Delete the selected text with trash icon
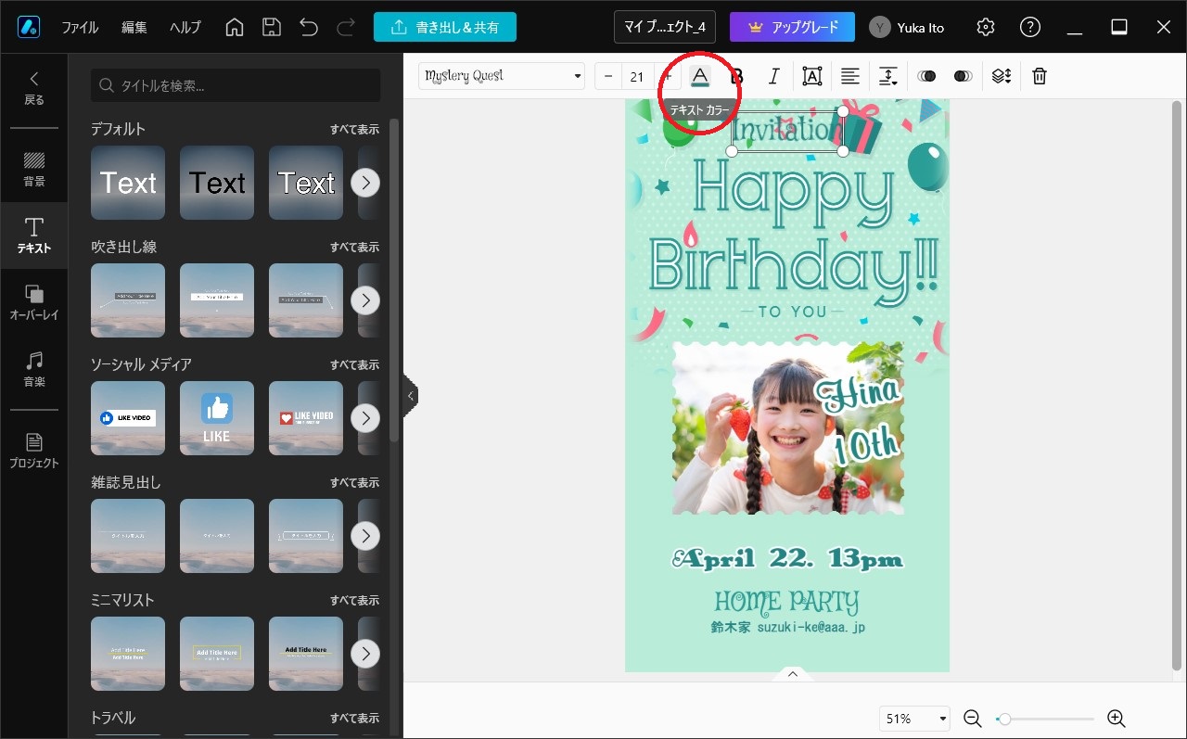1187x739 pixels. (1040, 76)
